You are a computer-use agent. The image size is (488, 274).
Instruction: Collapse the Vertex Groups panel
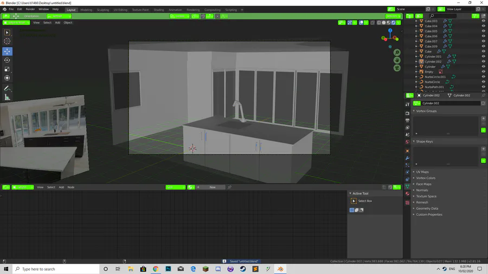click(414, 111)
